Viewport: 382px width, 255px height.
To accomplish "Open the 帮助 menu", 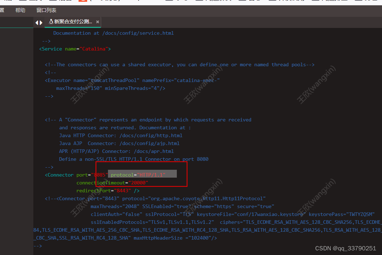I will pos(20,10).
